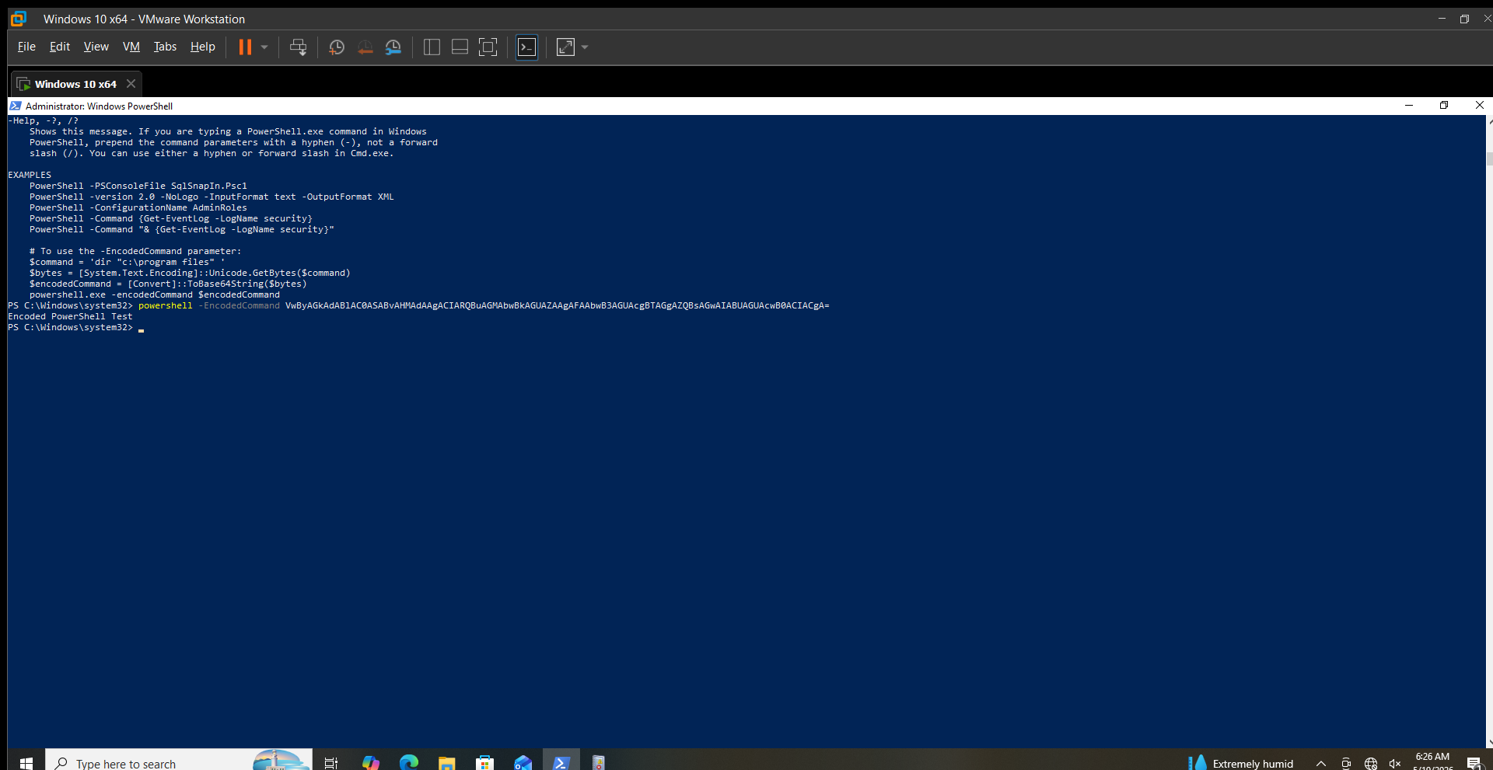Open the File menu
1493x770 pixels.
tap(26, 47)
